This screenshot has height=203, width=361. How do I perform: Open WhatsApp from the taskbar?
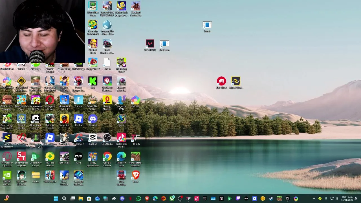[138, 198]
